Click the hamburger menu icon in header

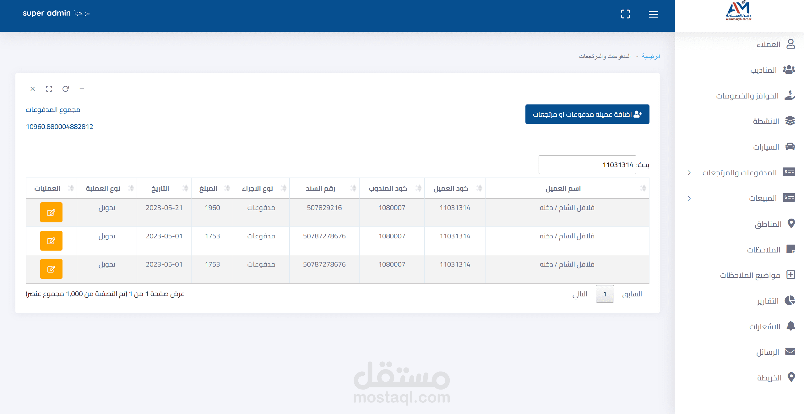(653, 14)
